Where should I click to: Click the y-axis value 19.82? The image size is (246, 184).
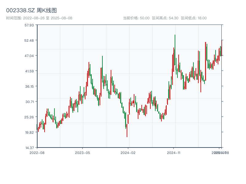29,132
